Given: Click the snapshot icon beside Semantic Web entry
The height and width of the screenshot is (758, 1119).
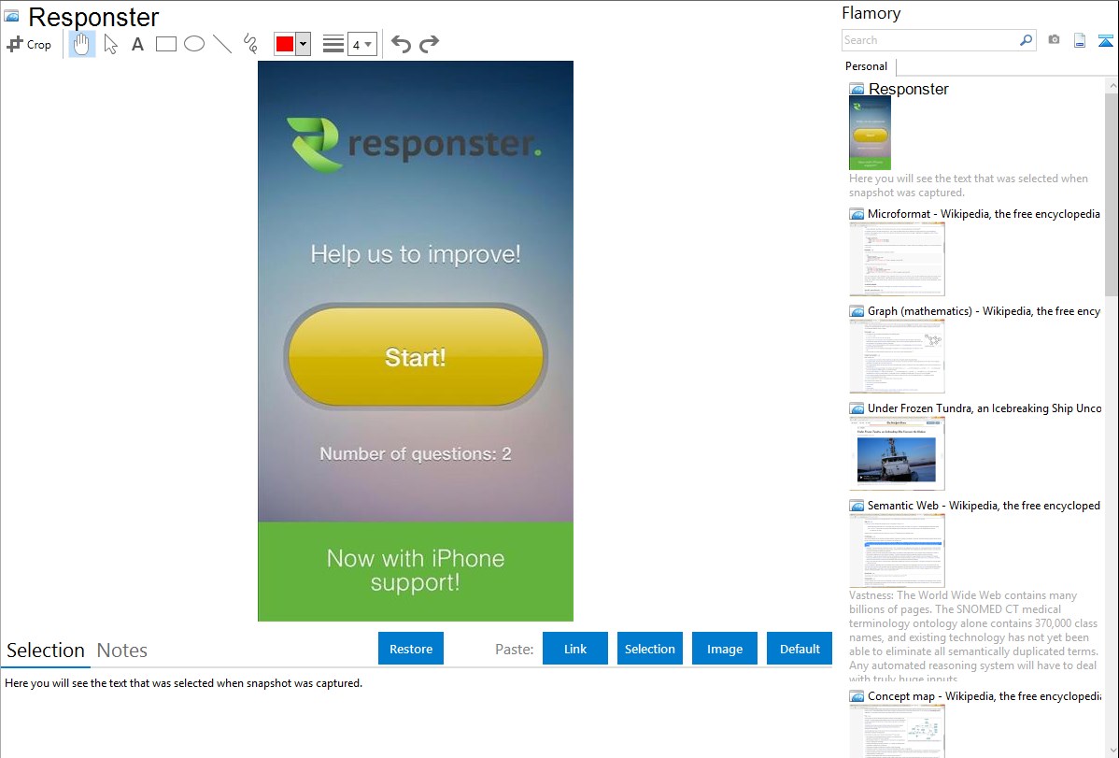Looking at the screenshot, I should coord(857,506).
